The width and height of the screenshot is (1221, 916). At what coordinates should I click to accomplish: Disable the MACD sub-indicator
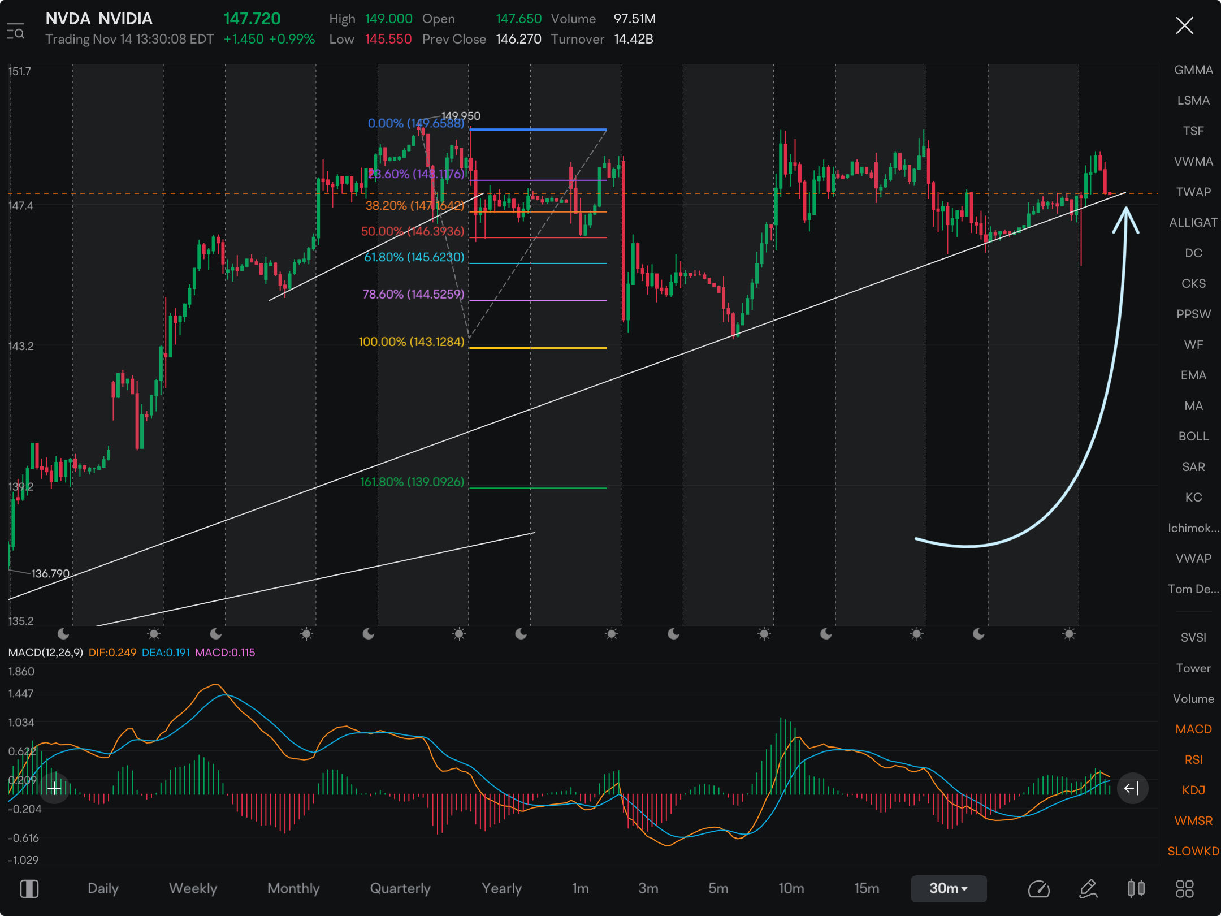(1193, 729)
